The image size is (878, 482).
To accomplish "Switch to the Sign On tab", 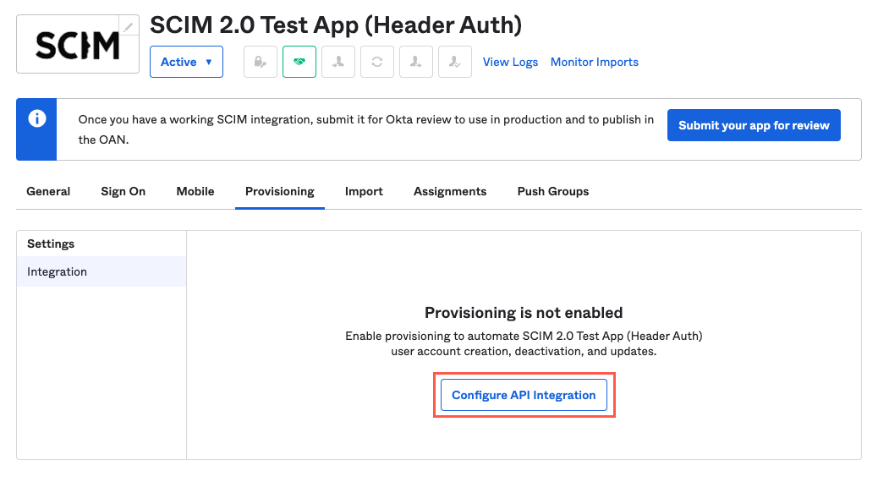I will pyautogui.click(x=123, y=191).
